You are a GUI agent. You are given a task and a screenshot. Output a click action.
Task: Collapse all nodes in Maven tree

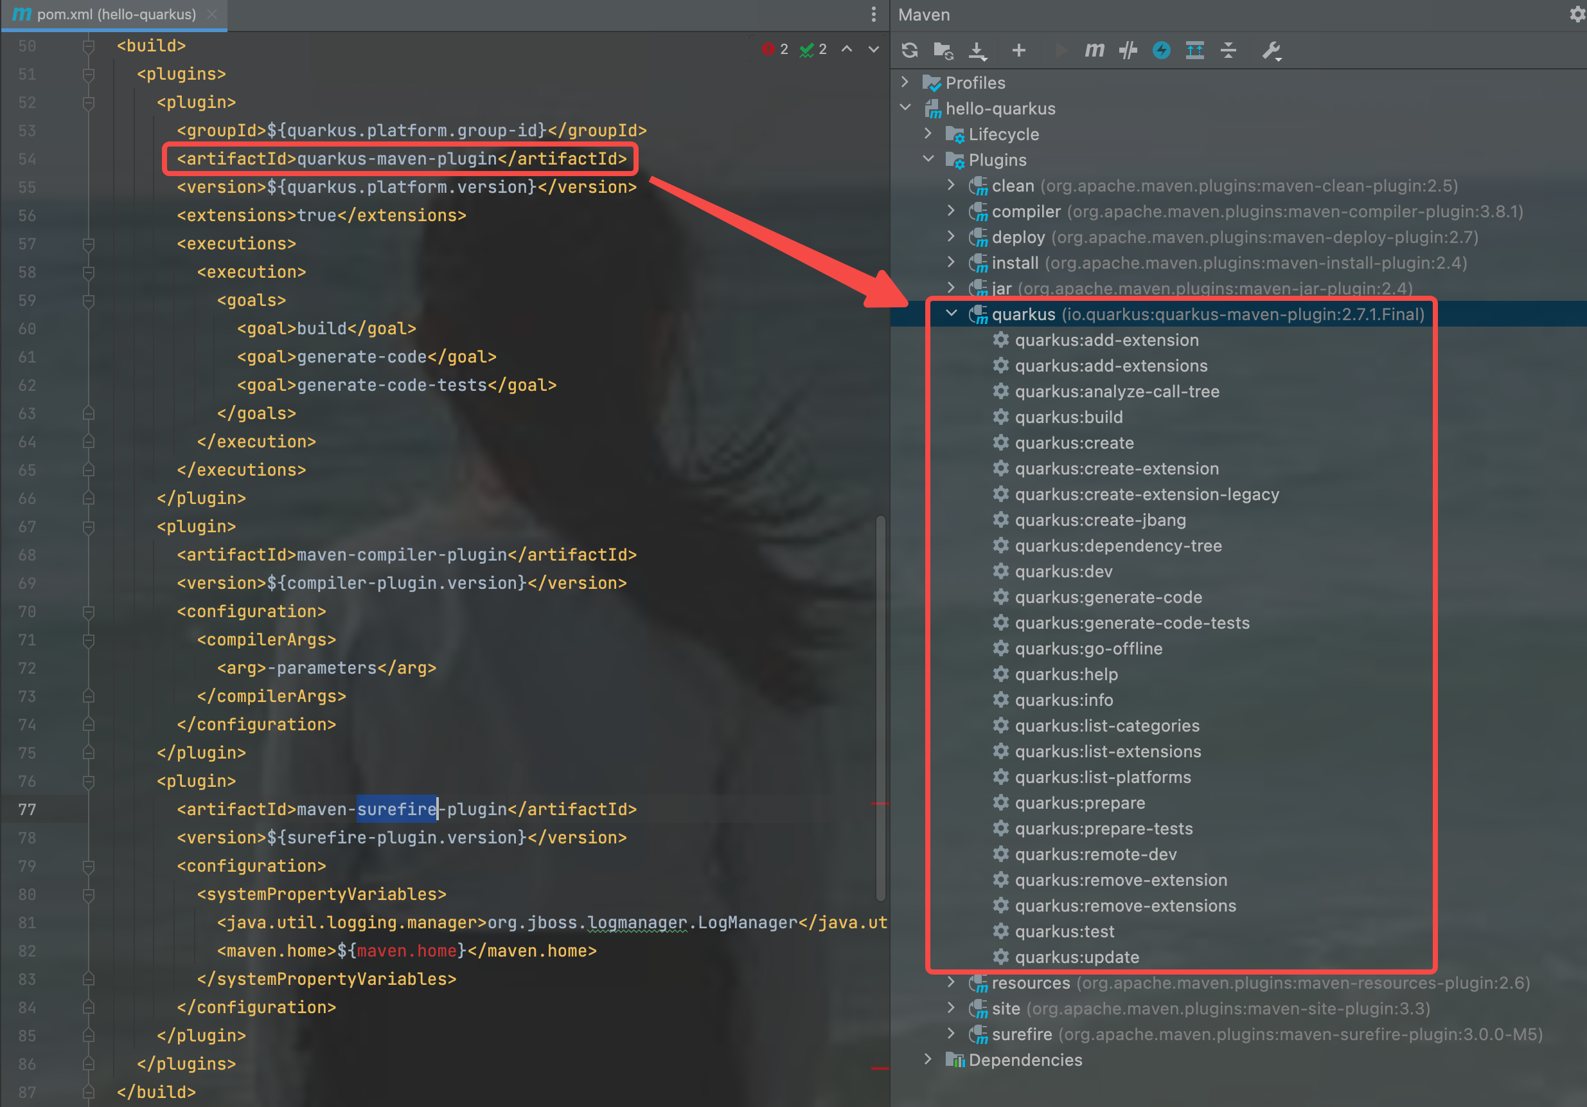pyautogui.click(x=1228, y=50)
